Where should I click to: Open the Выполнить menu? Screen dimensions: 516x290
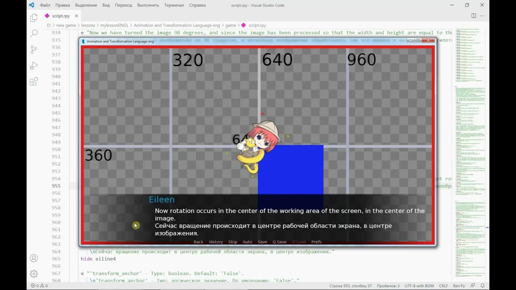[148, 5]
